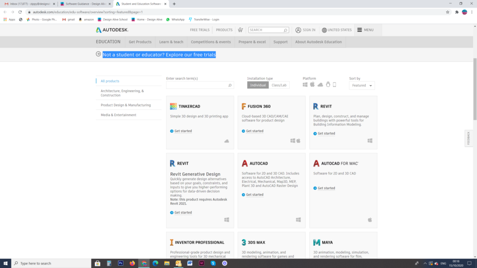Click the Inventor Professional product logo

[x=171, y=242]
